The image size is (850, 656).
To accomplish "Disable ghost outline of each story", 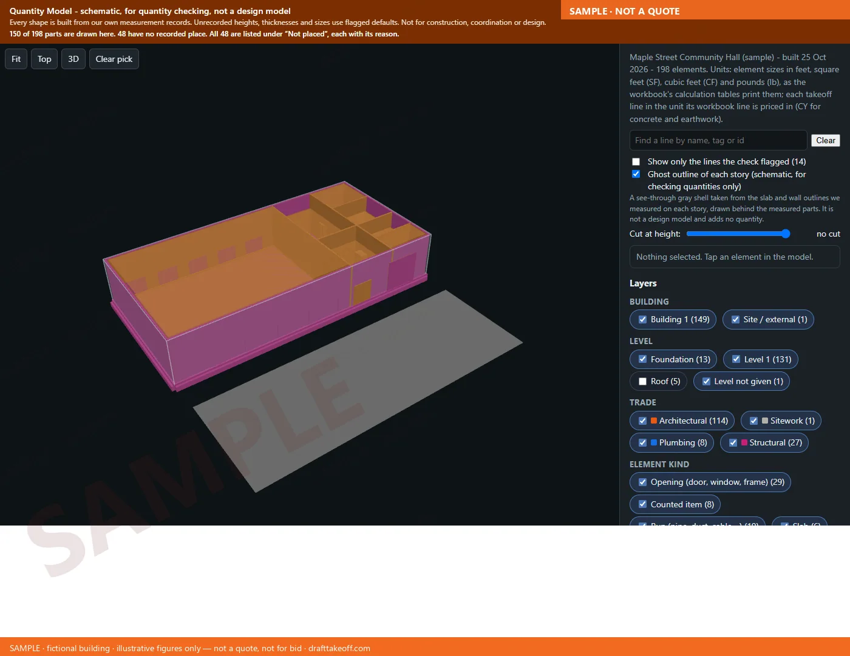I will (636, 174).
